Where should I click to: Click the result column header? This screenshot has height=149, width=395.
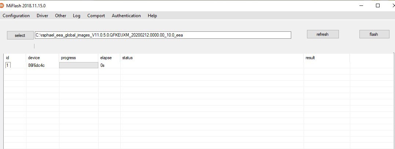click(x=326, y=58)
